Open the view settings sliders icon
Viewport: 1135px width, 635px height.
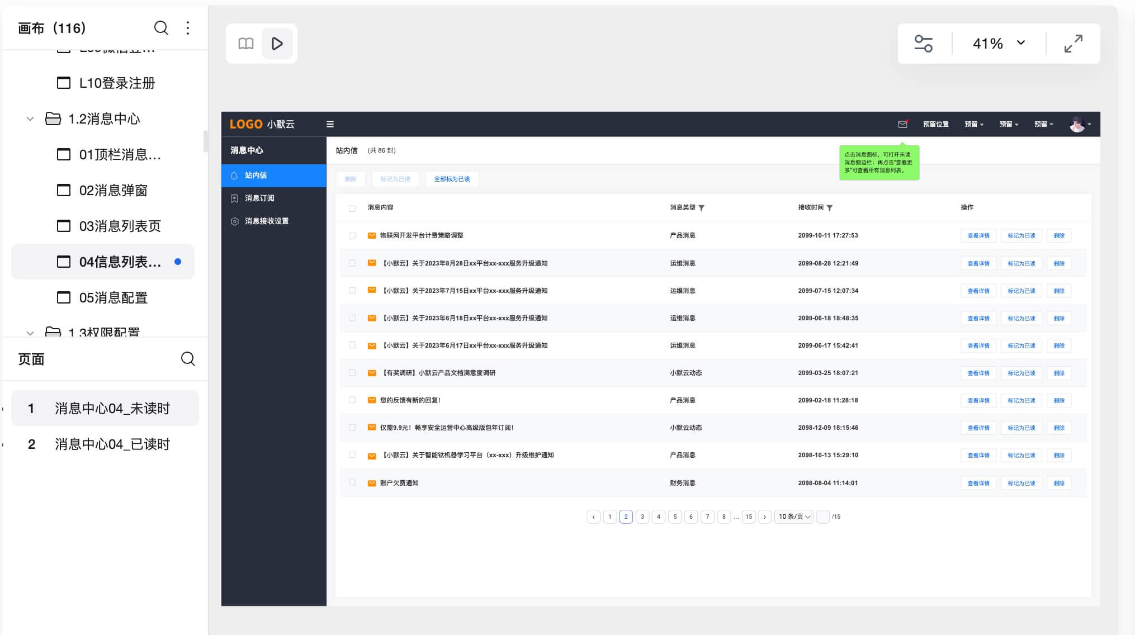923,44
